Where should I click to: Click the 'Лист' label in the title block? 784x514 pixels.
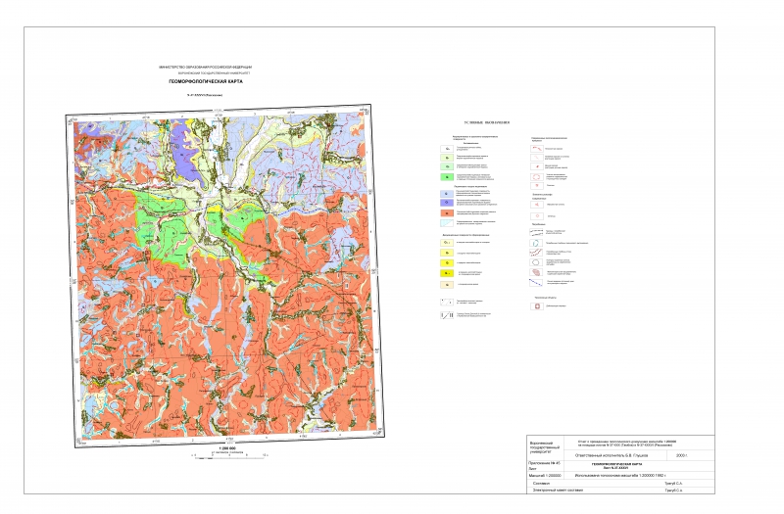(x=532, y=469)
